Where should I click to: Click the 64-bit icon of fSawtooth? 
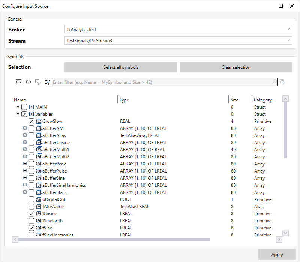point(39,221)
